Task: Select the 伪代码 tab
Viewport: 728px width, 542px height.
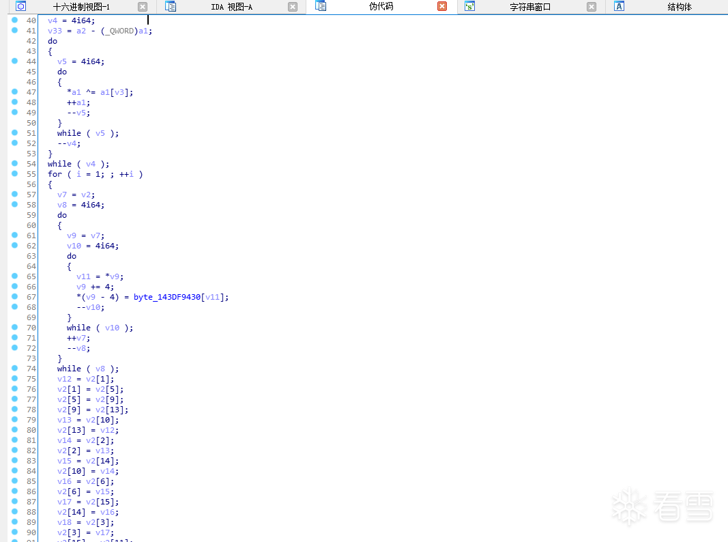Action: [x=381, y=7]
